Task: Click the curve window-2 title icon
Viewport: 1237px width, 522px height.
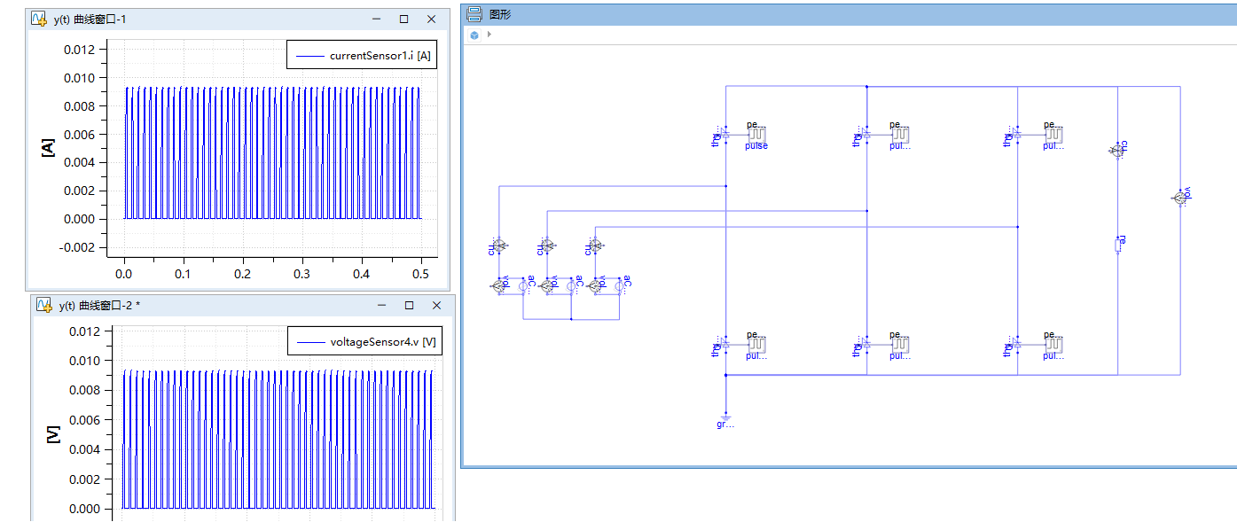Action: click(43, 305)
